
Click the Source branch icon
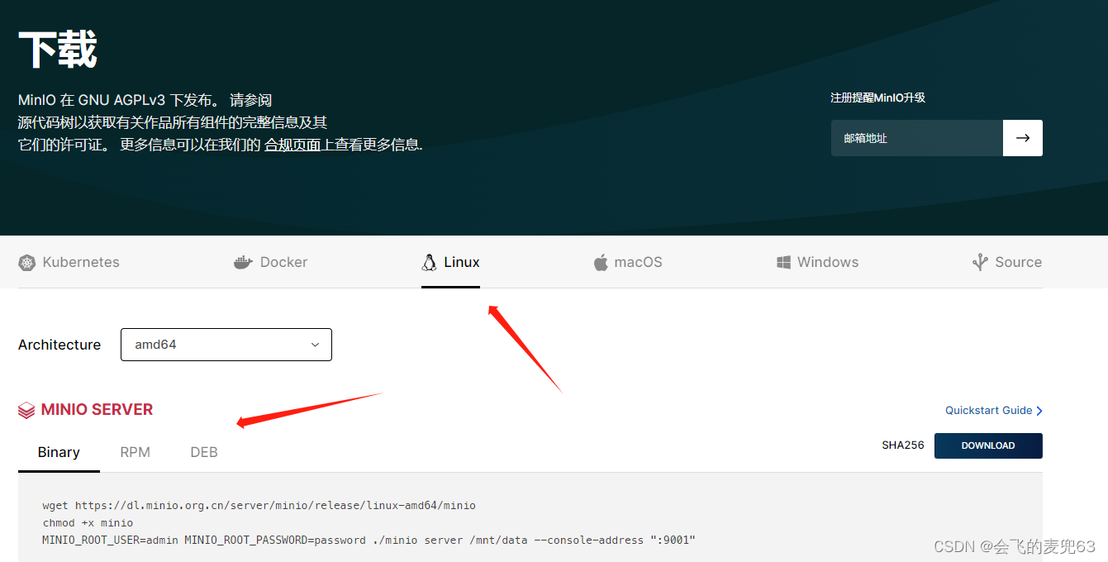[980, 263]
